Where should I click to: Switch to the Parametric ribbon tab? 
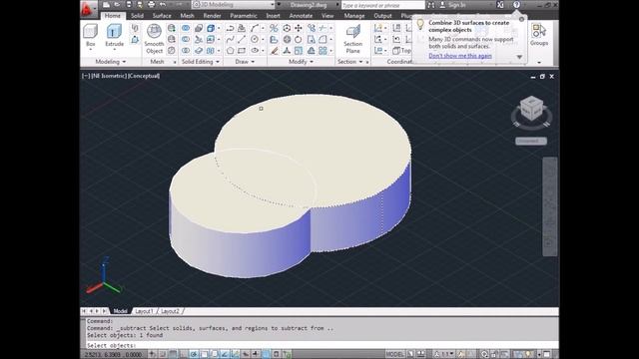click(244, 16)
